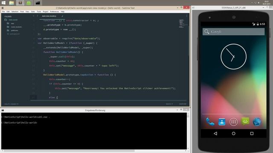Open the Project menu
Image resolution: width=273 pixels, height=153 pixels.
[x=46, y=11]
